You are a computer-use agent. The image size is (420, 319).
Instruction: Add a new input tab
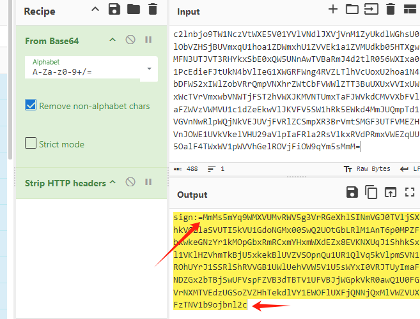coord(332,9)
